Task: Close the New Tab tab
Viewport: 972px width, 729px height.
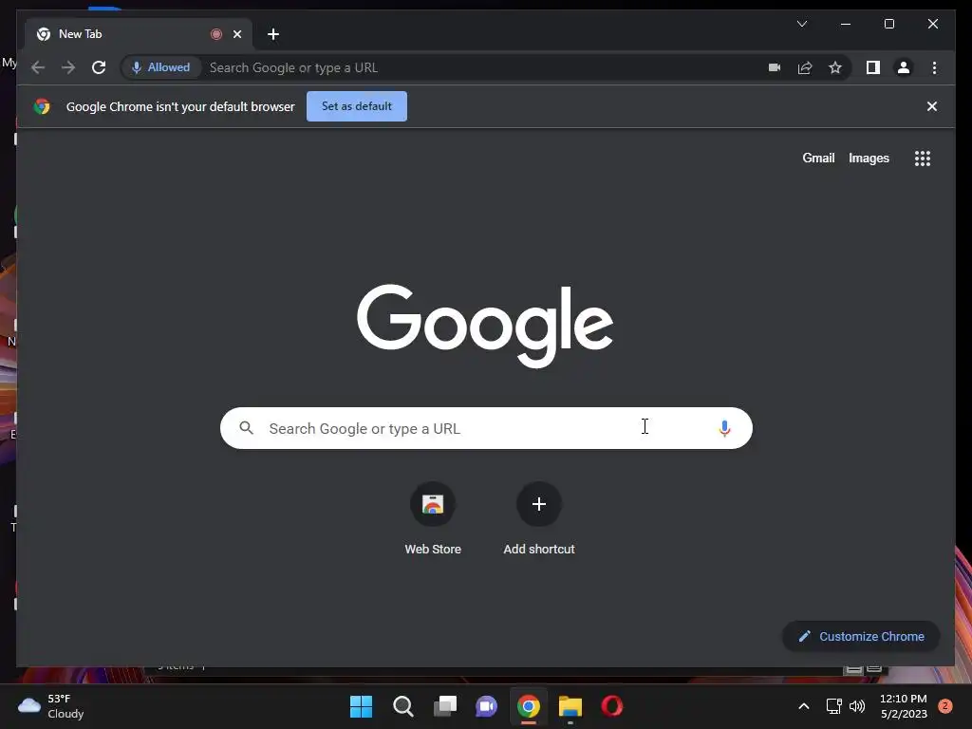Action: coord(236,34)
